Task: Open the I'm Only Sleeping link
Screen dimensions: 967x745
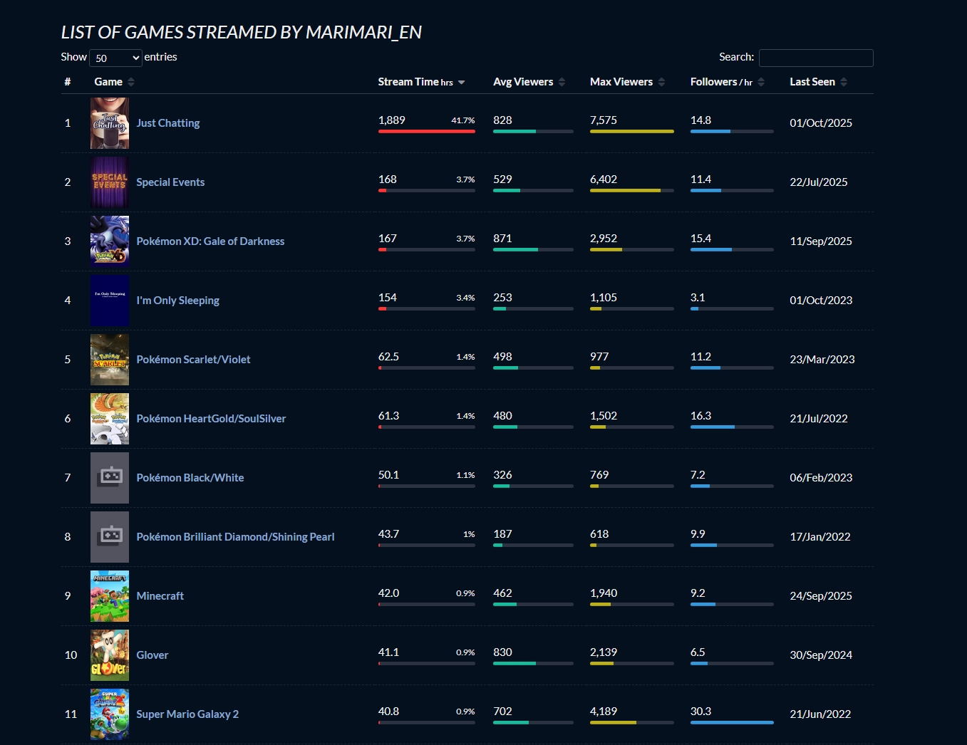Action: point(178,301)
